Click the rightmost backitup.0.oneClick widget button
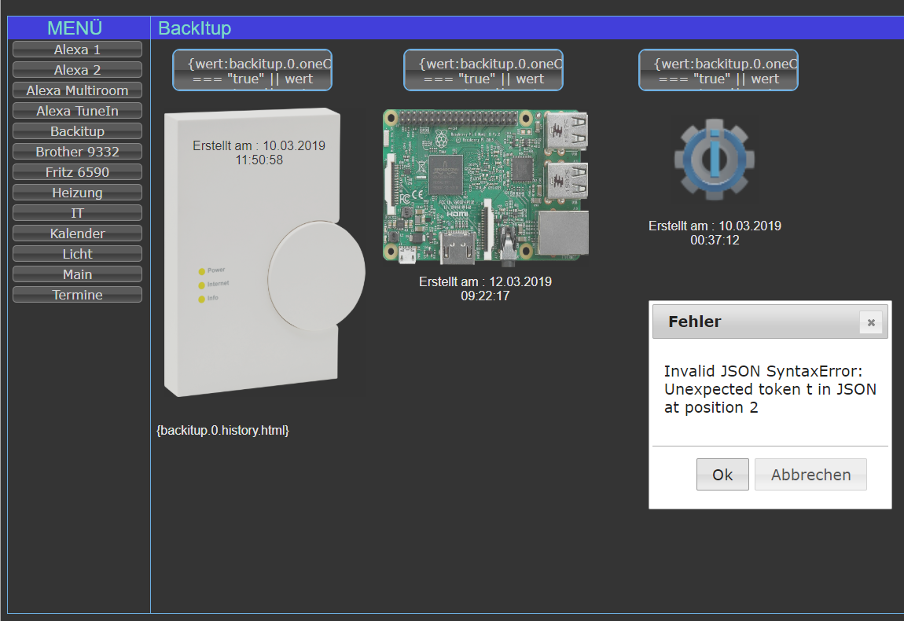The height and width of the screenshot is (621, 904). point(718,69)
